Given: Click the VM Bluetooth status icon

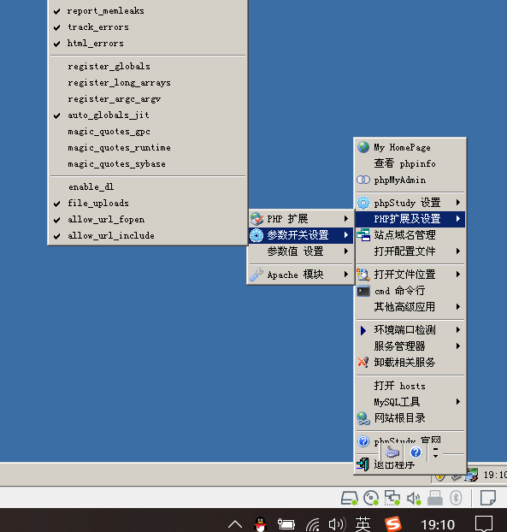Looking at the screenshot, I should pos(456,498).
